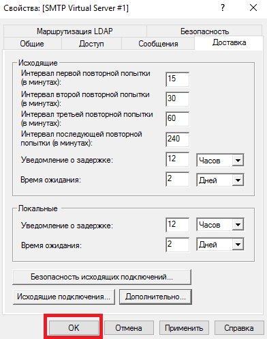Click local delay notification field showing 12
This screenshot has height=339, width=267.
tap(177, 225)
